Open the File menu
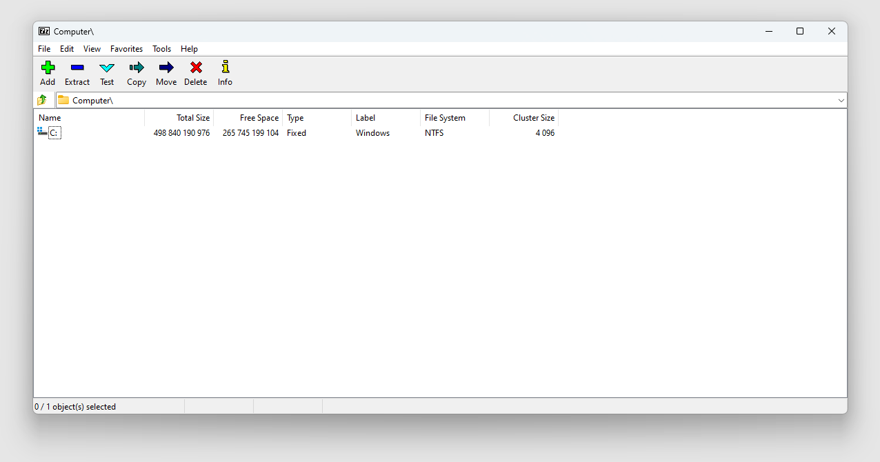880x462 pixels. pos(44,49)
